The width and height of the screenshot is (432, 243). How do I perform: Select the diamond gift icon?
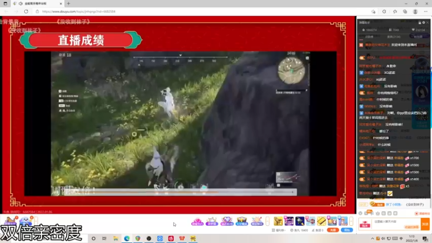[227, 221]
